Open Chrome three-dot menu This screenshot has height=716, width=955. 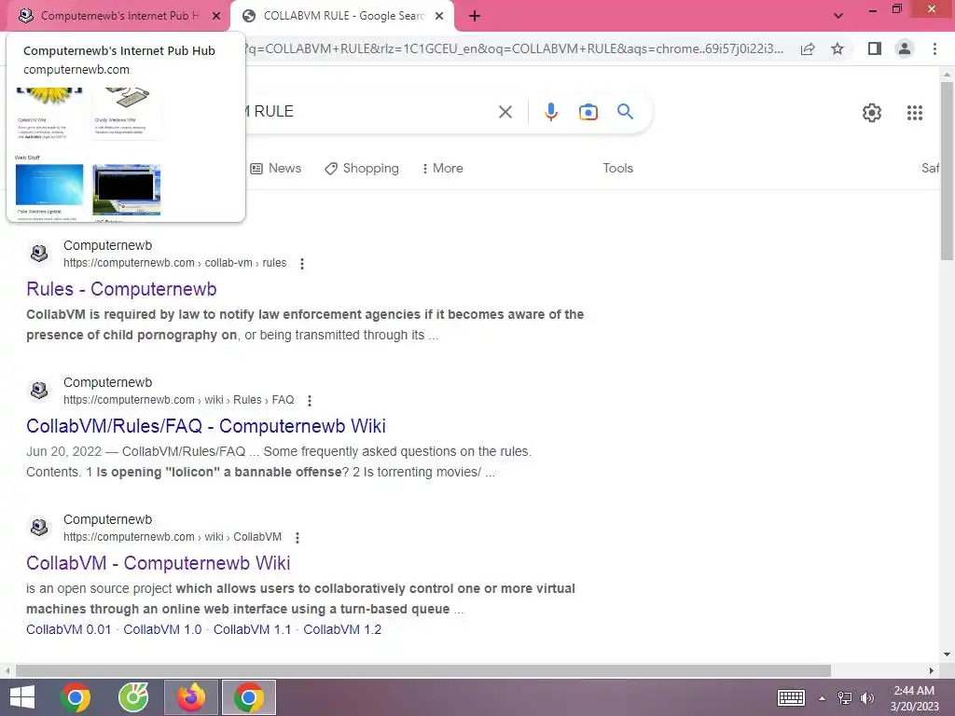pos(934,48)
